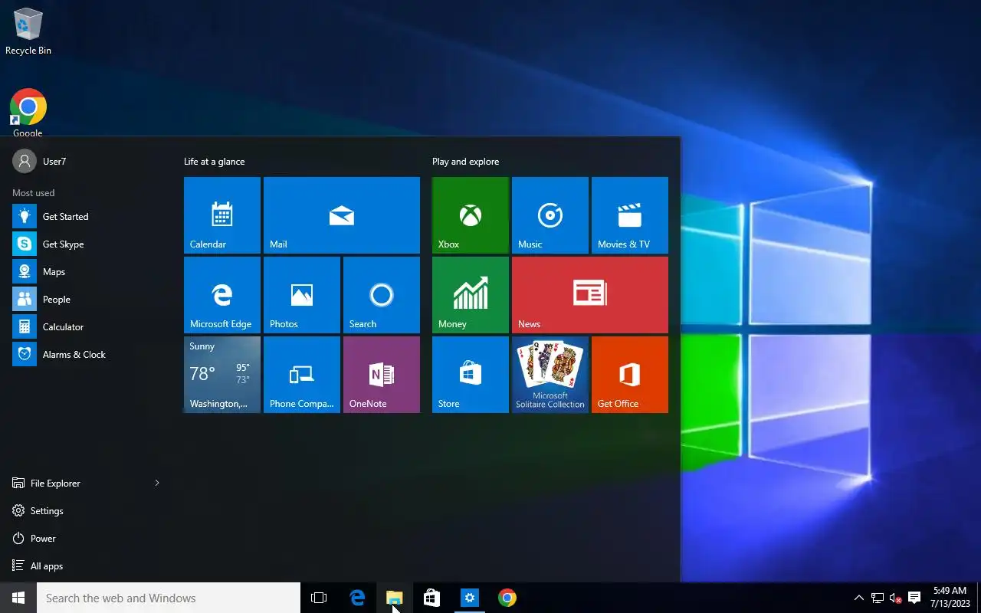Viewport: 981px width, 613px height.
Task: Launch the Xbox tile
Action: click(x=471, y=215)
